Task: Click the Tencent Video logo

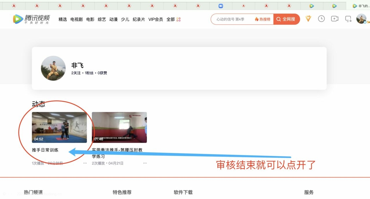Action: 31,19
